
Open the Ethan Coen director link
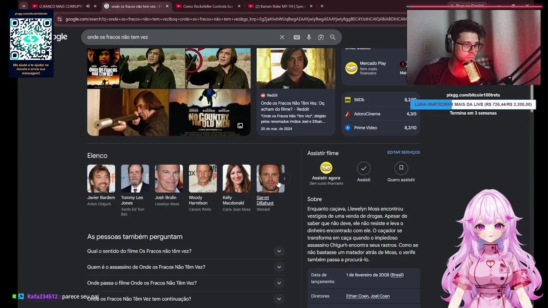tap(357, 296)
